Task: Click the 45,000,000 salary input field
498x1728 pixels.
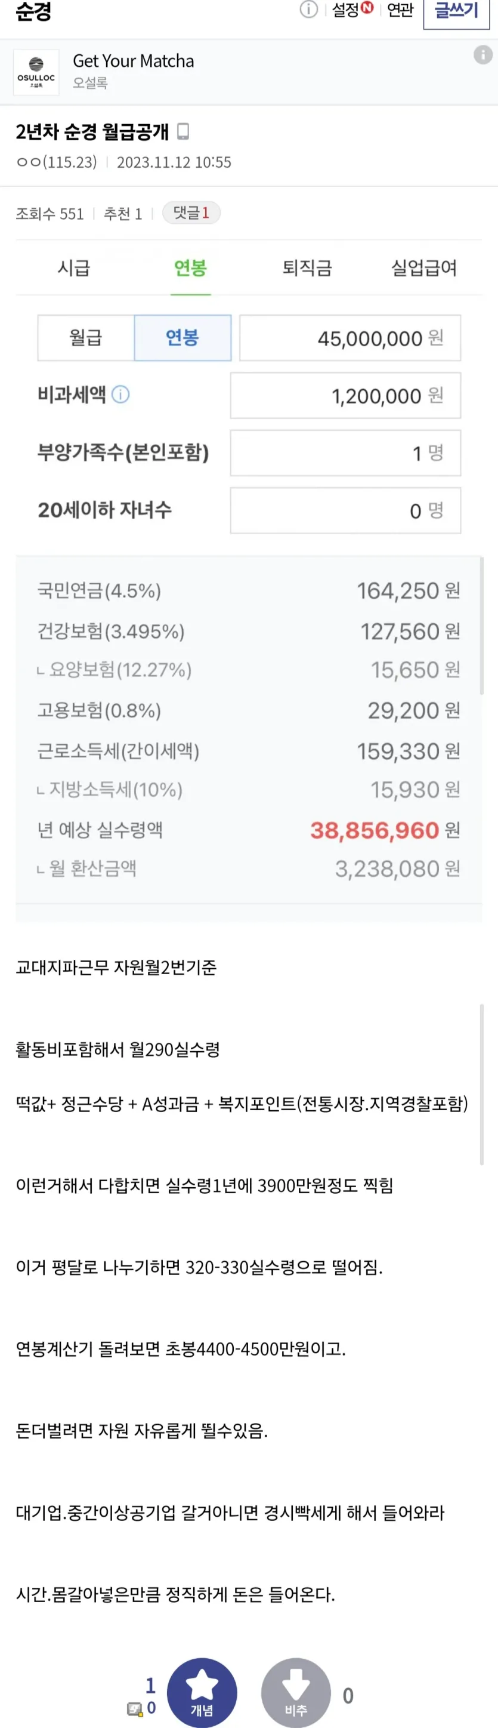Action: [350, 338]
